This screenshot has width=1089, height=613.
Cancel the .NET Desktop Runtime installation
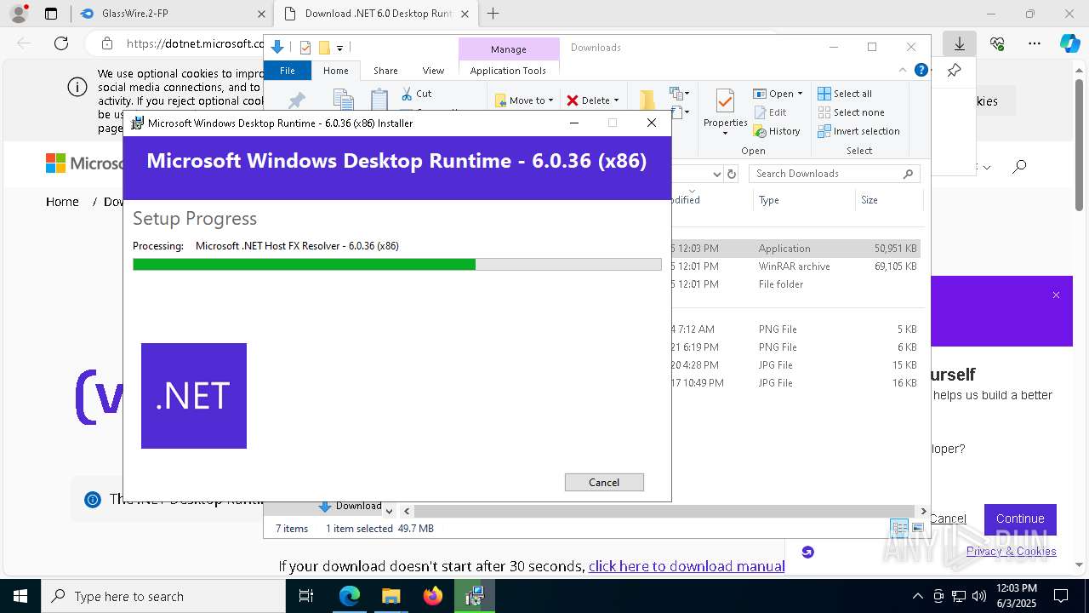(604, 482)
